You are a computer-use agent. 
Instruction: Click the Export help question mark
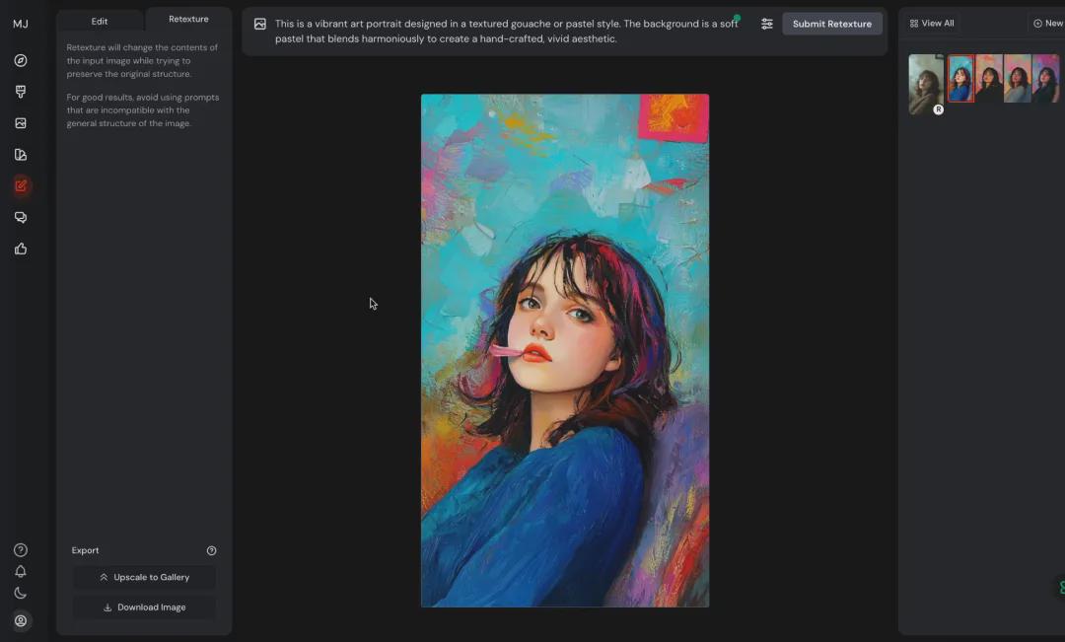point(211,550)
